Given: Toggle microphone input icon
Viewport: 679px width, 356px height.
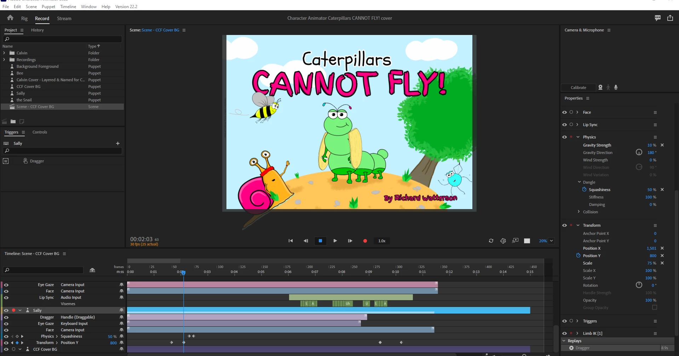Looking at the screenshot, I should tap(616, 87).
